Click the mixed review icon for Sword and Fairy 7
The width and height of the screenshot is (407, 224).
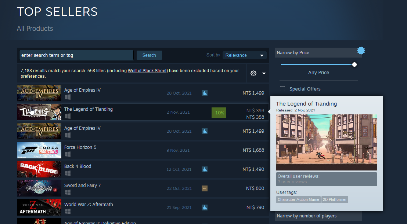click(x=205, y=188)
